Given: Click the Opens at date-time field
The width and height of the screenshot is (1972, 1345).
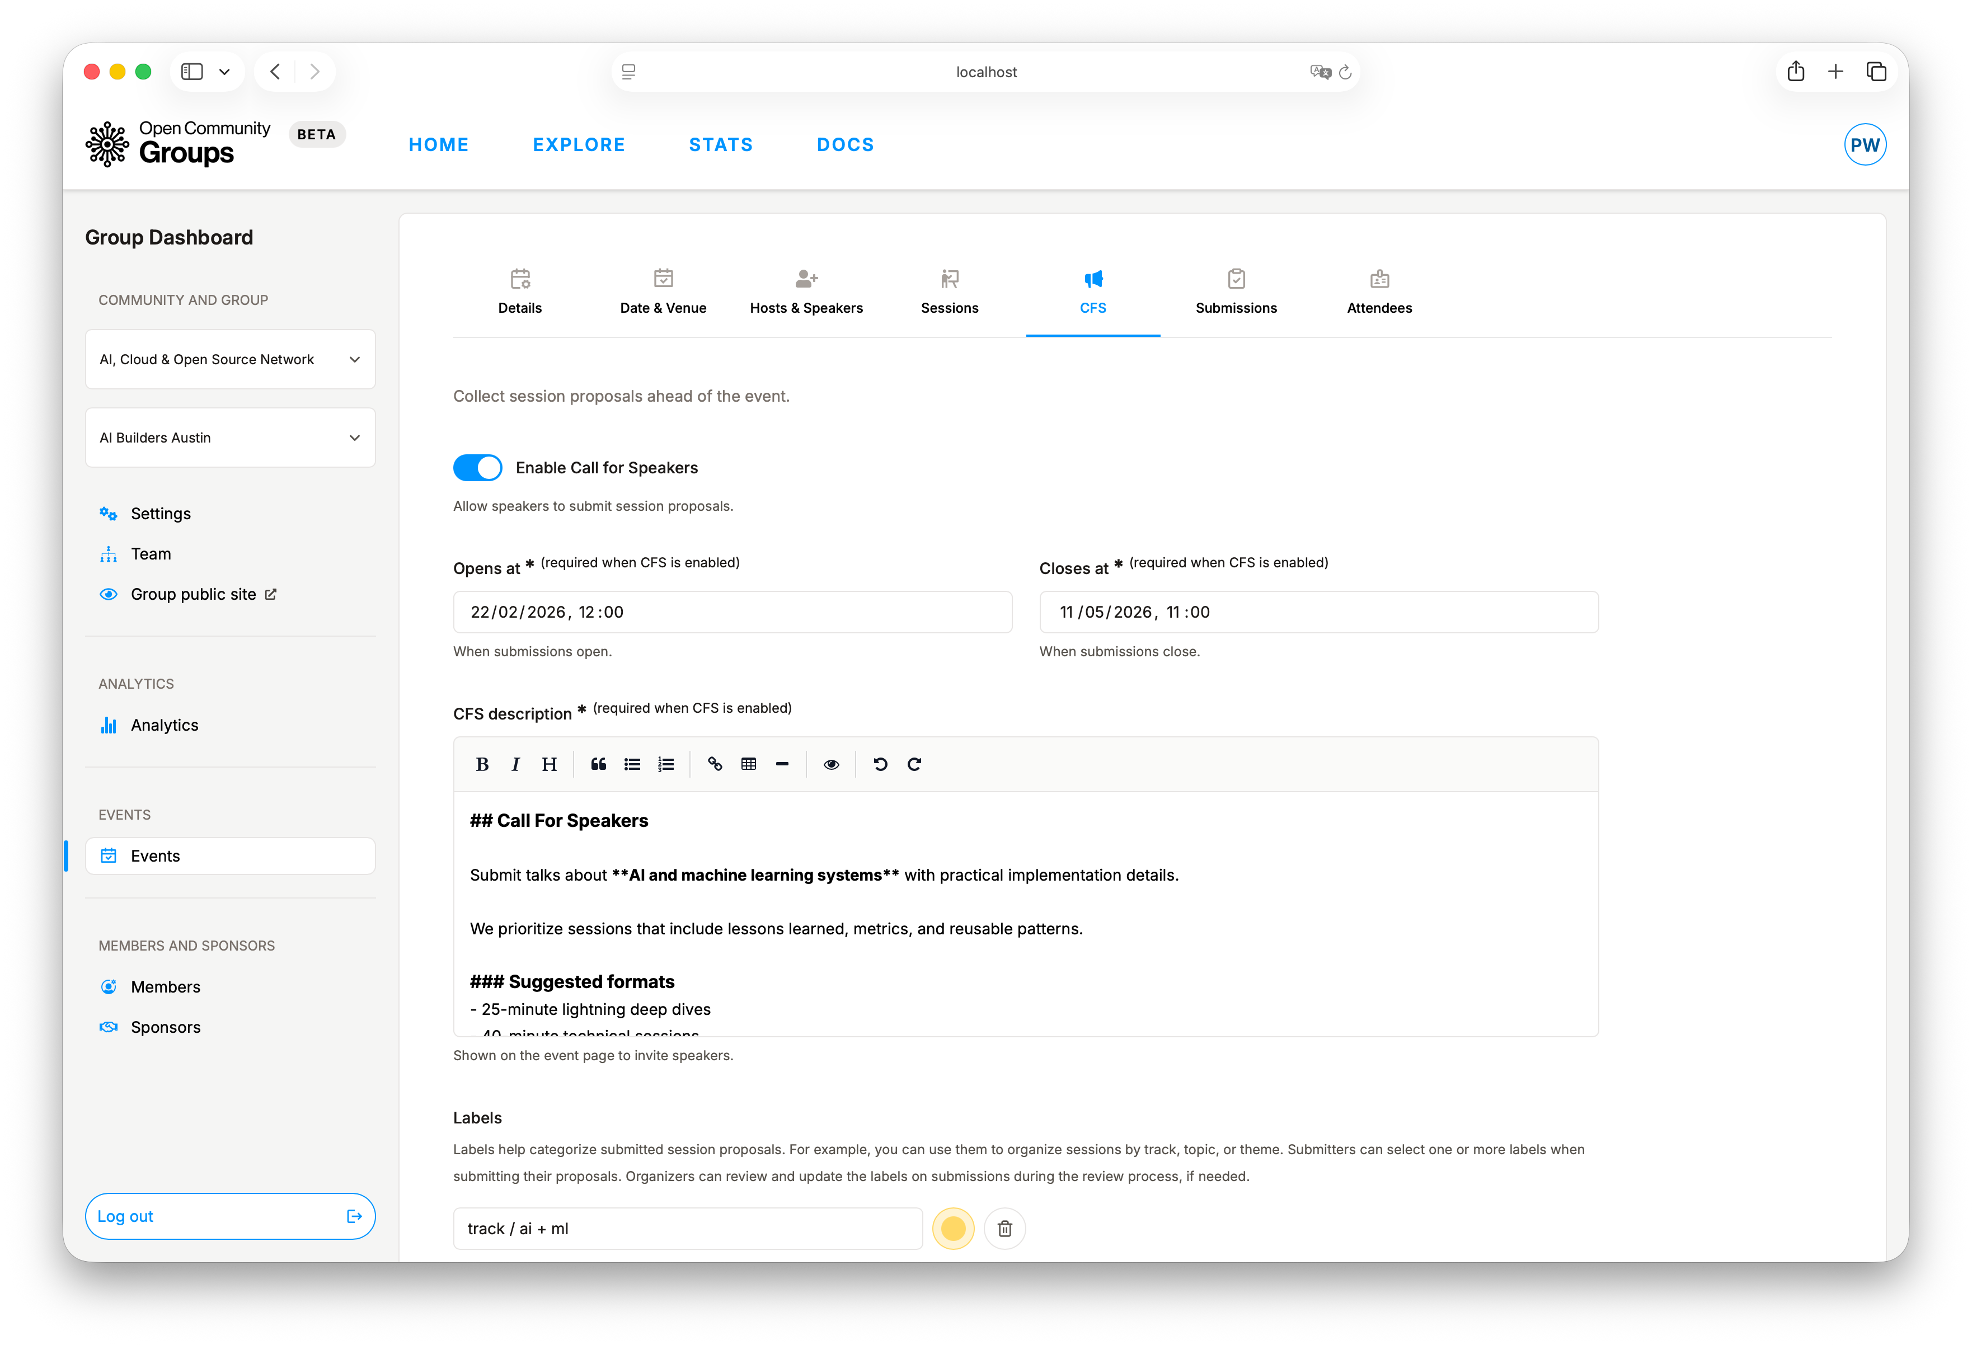Looking at the screenshot, I should click(733, 613).
